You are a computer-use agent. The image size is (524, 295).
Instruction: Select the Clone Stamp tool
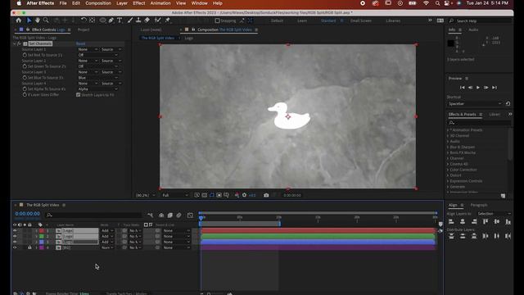tap(138, 20)
